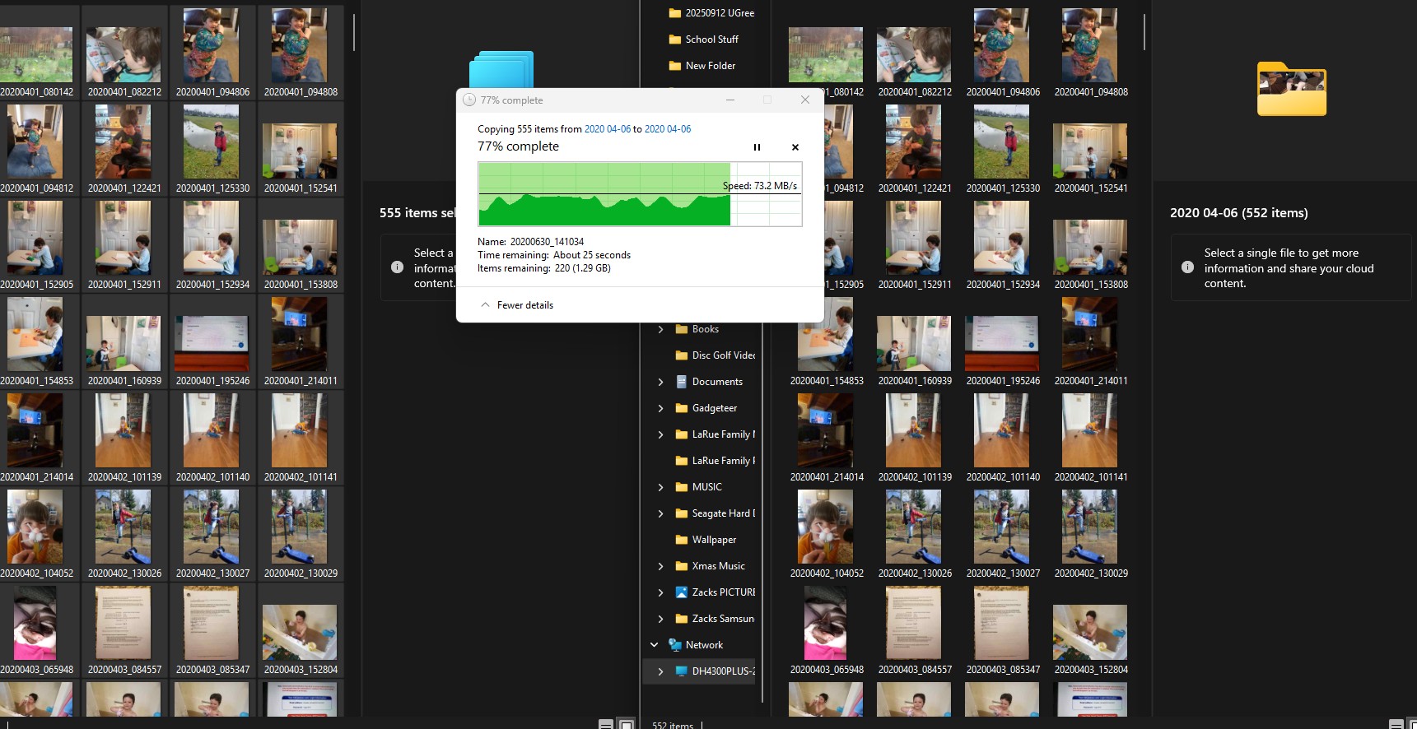The width and height of the screenshot is (1417, 729).
Task: Click the Documents library icon
Action: tap(681, 382)
